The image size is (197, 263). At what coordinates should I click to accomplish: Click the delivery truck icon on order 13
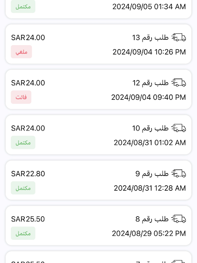(179, 37)
